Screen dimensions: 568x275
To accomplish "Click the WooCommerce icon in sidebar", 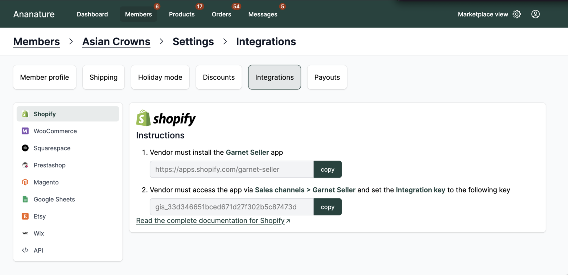I will pyautogui.click(x=25, y=131).
